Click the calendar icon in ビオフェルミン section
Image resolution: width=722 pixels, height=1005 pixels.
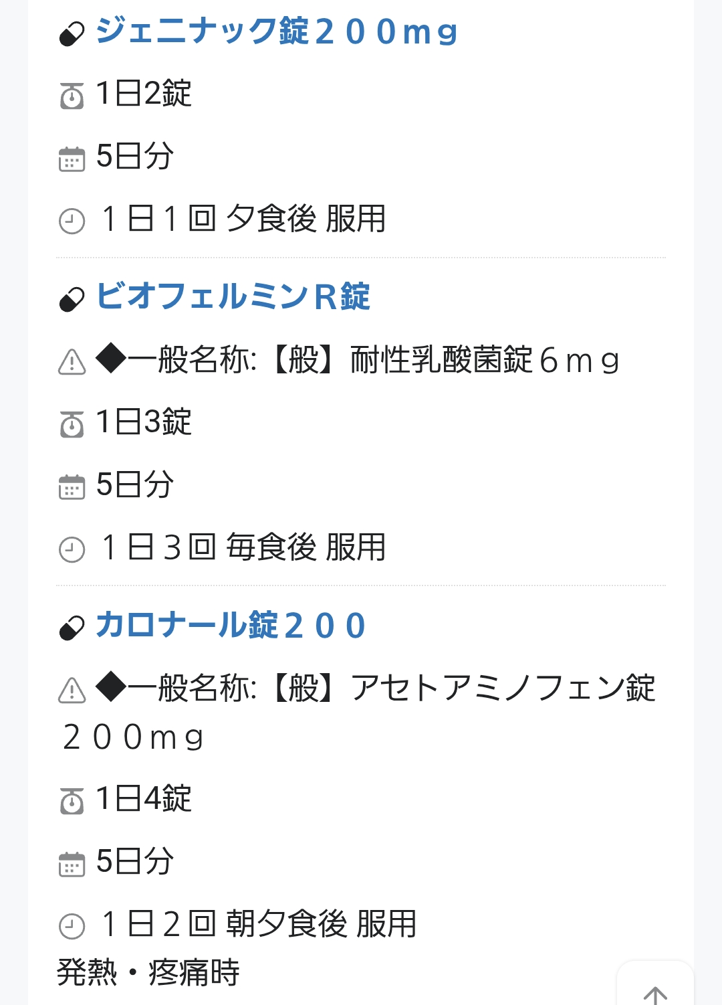click(72, 488)
